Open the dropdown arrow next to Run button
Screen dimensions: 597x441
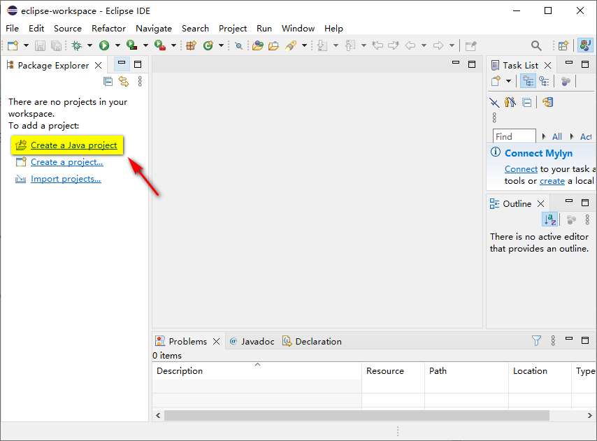[x=117, y=45]
